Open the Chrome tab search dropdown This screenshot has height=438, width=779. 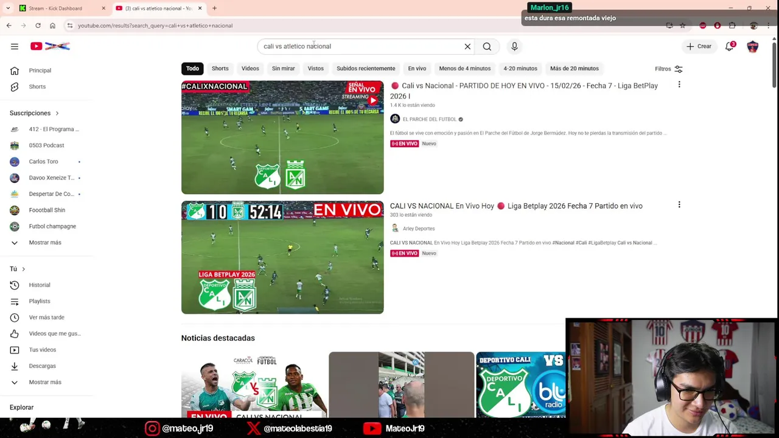click(x=8, y=9)
